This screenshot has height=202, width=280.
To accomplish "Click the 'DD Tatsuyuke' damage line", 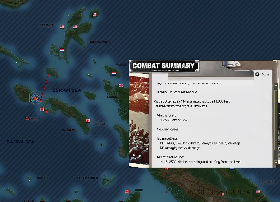I will coord(200,143).
